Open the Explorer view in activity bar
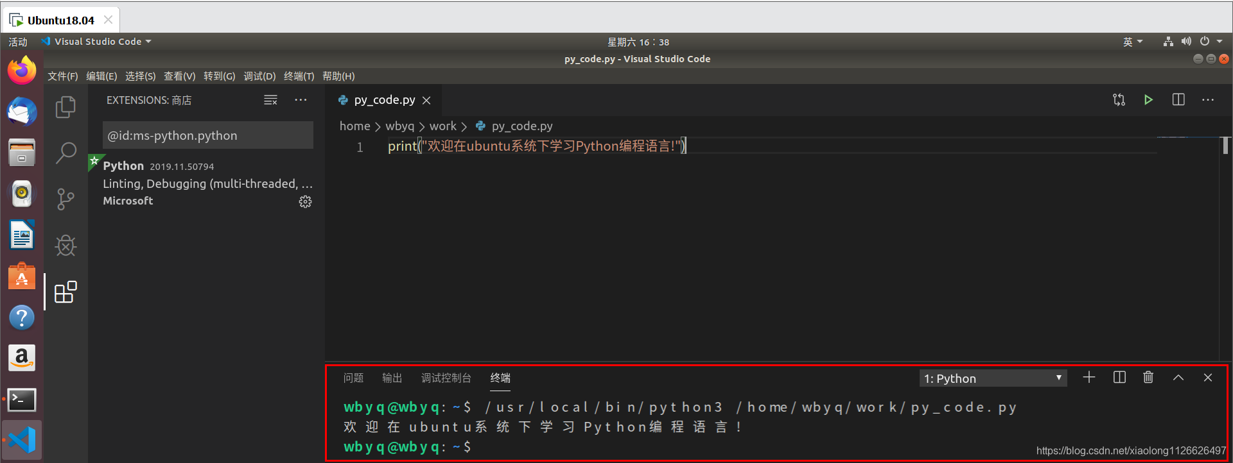Viewport: 1233px width, 463px height. [66, 107]
